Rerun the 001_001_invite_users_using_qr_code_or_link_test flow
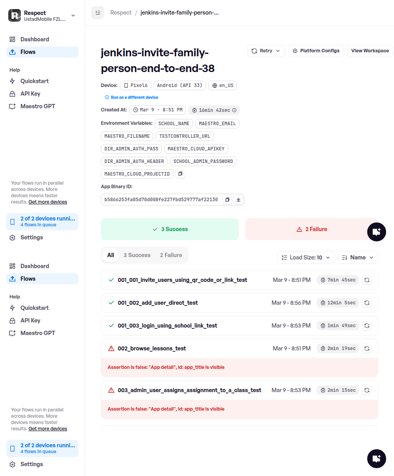The height and width of the screenshot is (476, 394). pyautogui.click(x=366, y=280)
